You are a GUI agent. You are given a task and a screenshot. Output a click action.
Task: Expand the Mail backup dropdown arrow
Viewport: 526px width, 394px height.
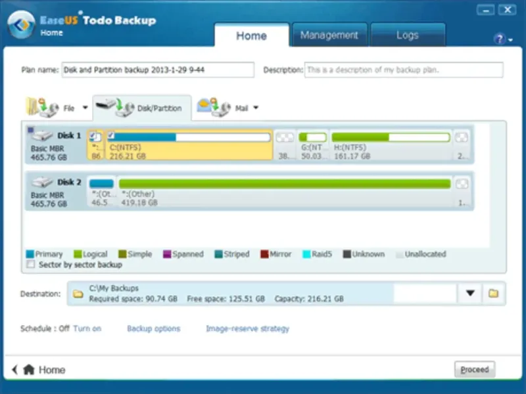click(x=256, y=108)
